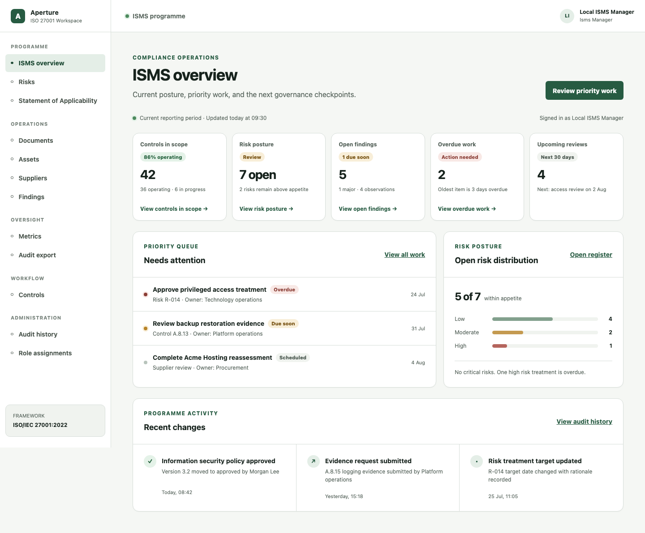The image size is (645, 533).
Task: Click the Today, 08:42 timestamp
Action: click(177, 492)
